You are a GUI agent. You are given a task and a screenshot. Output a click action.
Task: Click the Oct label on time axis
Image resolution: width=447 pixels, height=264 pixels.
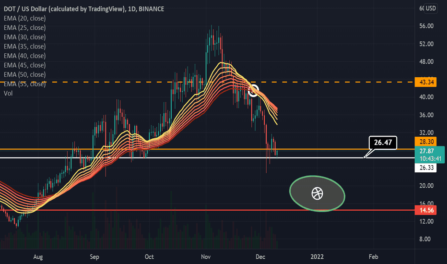149,257
